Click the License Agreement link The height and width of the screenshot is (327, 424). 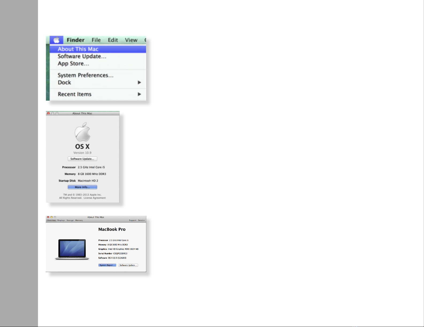(x=94, y=198)
